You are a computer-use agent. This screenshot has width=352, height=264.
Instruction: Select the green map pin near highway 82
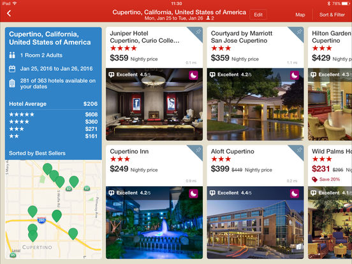coord(74,182)
